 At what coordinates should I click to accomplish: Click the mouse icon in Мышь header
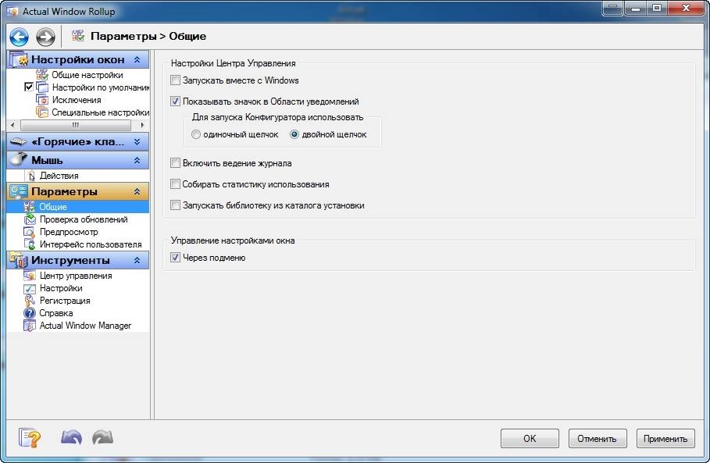coord(19,159)
